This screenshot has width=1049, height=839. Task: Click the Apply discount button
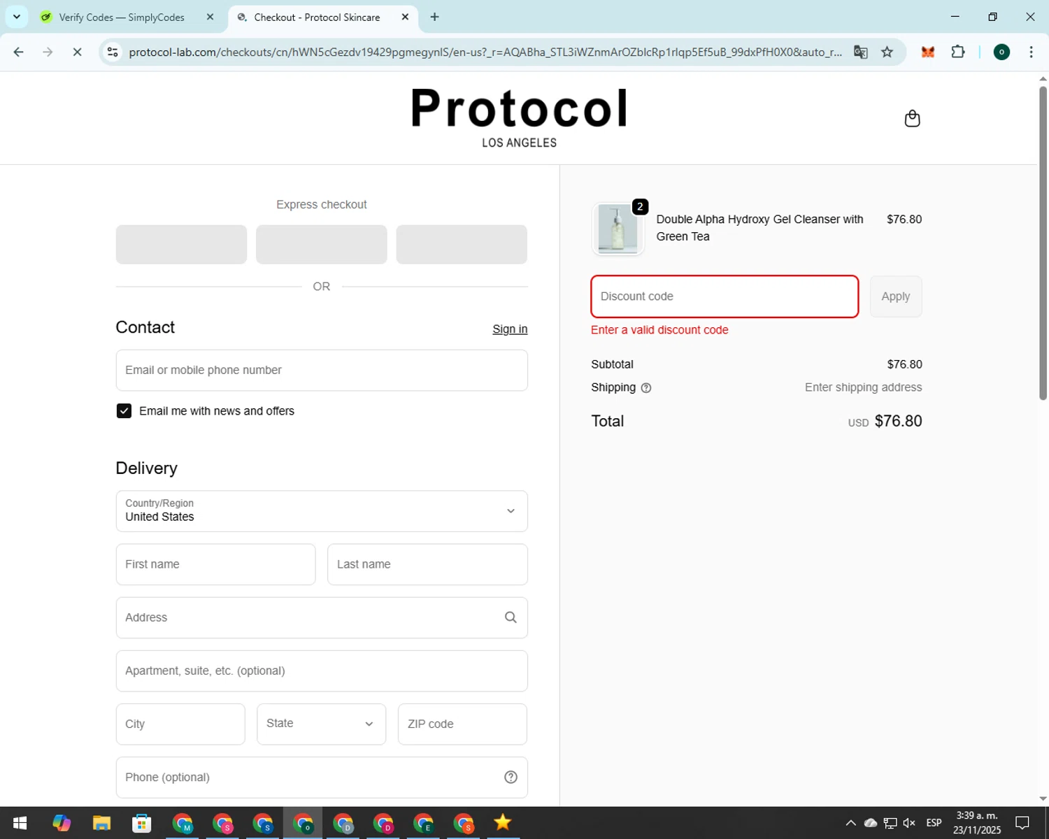coord(896,296)
